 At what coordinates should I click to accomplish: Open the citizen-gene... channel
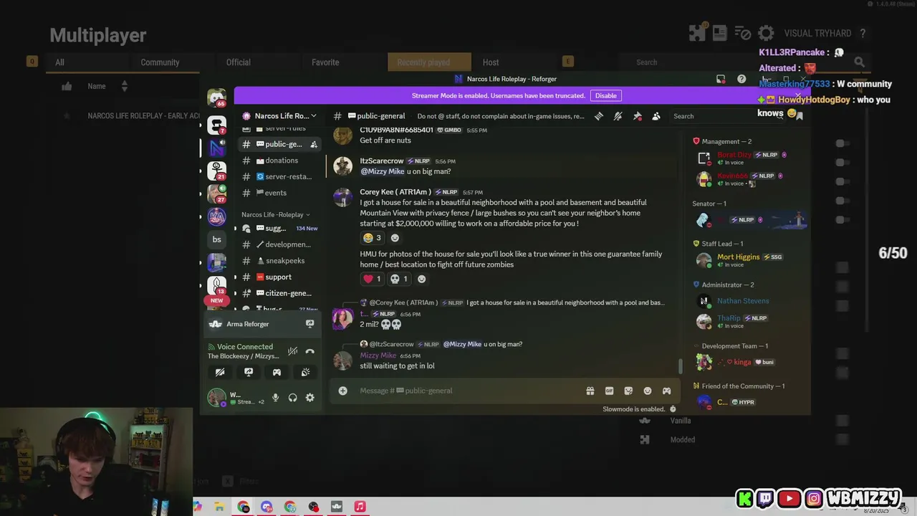(279, 293)
